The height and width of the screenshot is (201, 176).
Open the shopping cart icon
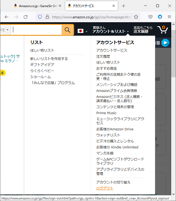tap(163, 30)
